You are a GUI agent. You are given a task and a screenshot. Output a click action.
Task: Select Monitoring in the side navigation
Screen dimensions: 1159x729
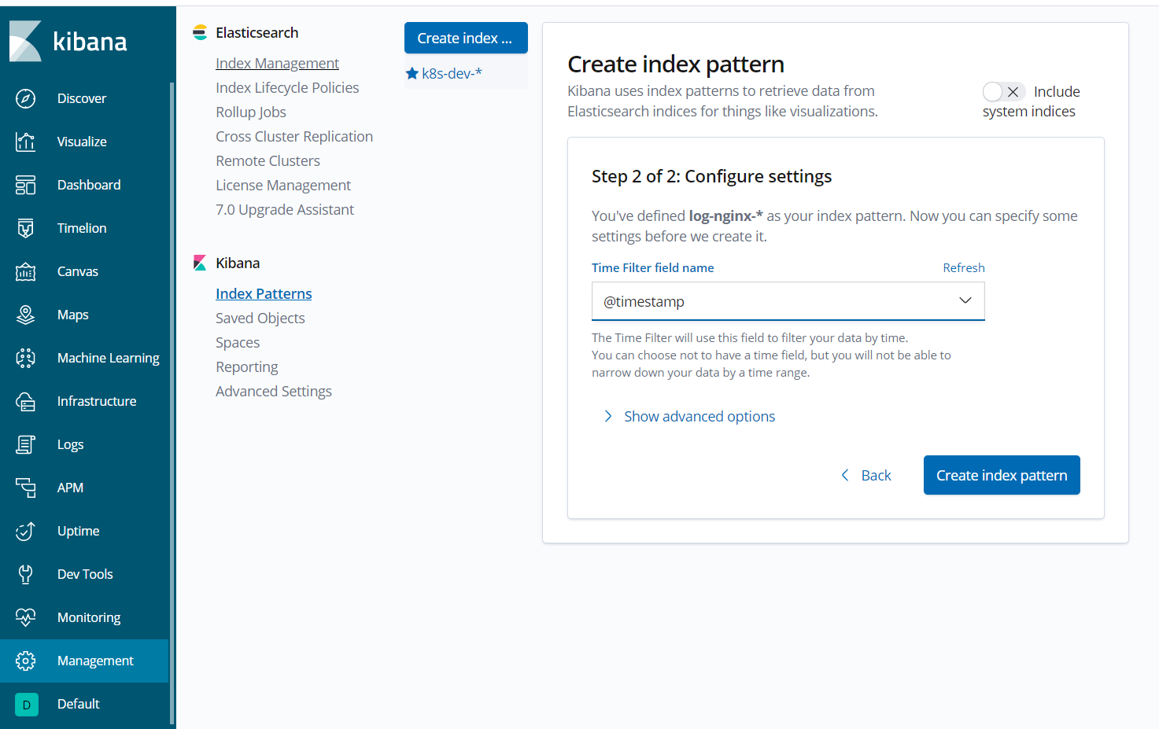pos(89,617)
